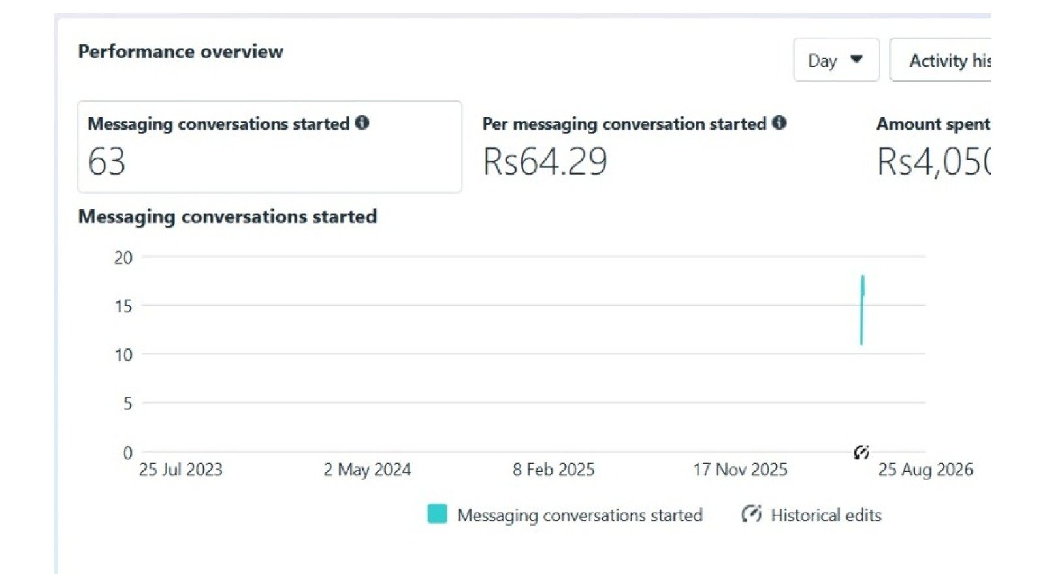Click the 25 Aug 2026 axis date label
This screenshot has width=1045, height=587.
pos(925,470)
